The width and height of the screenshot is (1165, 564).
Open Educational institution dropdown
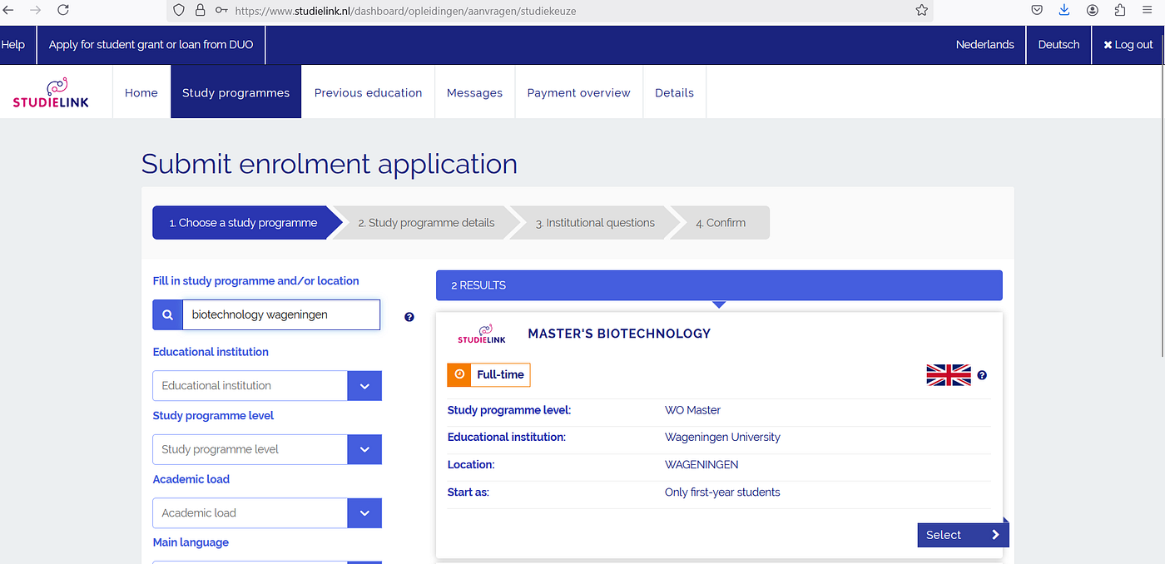[x=267, y=386]
